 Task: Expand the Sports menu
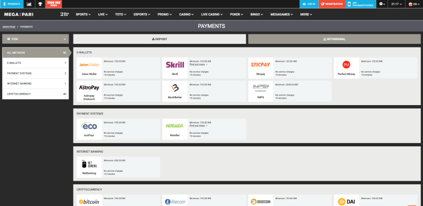coord(83,15)
